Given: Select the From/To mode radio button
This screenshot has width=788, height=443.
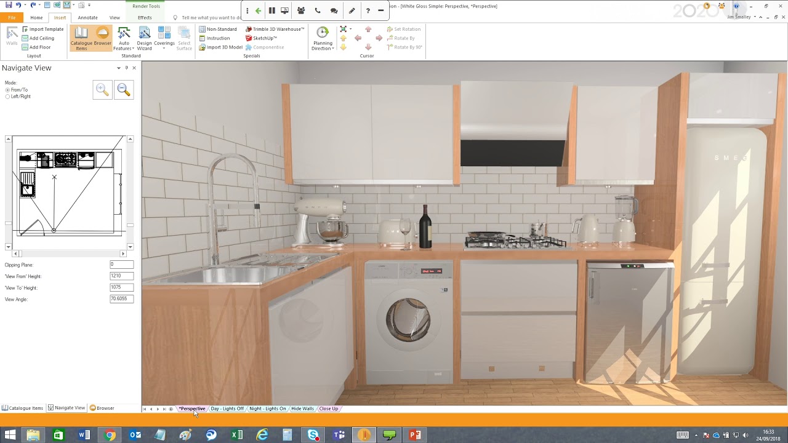Looking at the screenshot, I should coord(7,90).
